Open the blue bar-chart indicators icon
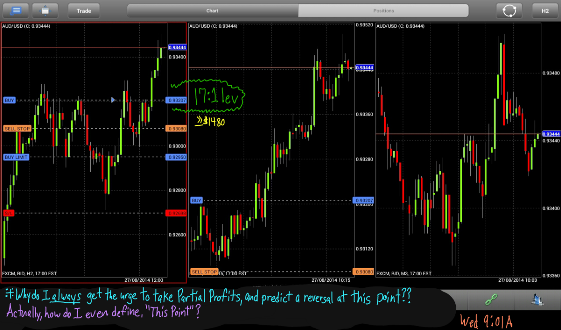This screenshot has height=330, width=561. point(537,300)
